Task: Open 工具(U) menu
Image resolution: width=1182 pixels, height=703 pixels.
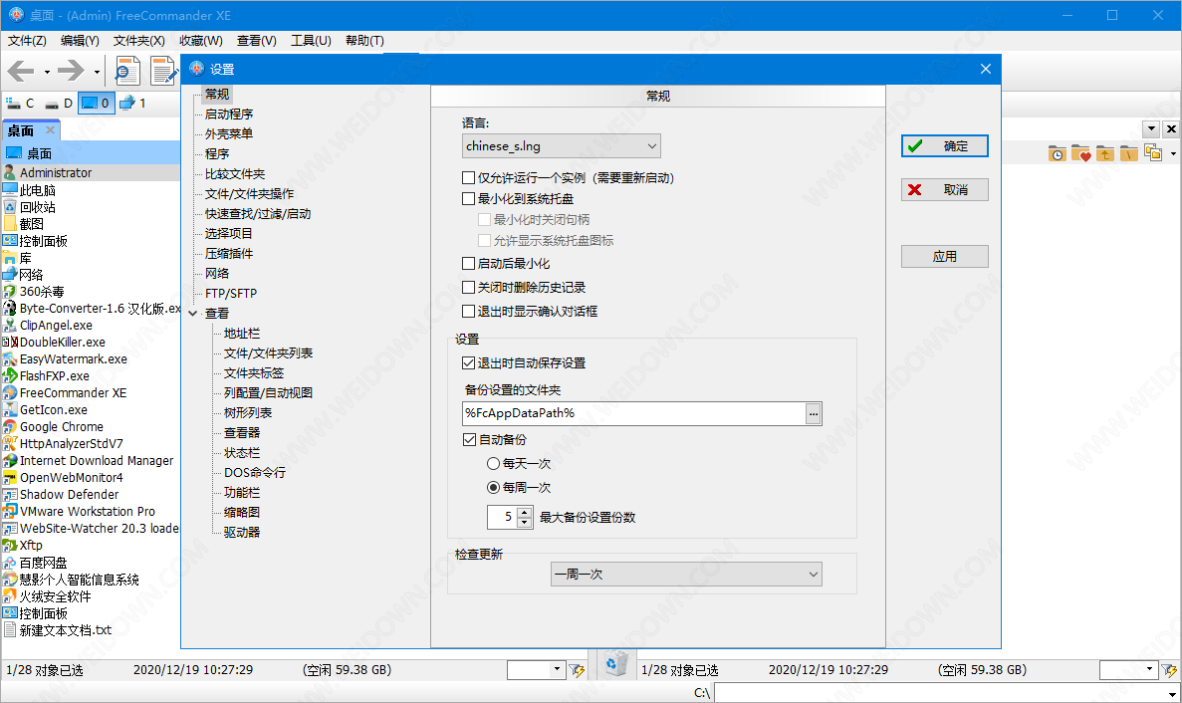Action: click(312, 41)
